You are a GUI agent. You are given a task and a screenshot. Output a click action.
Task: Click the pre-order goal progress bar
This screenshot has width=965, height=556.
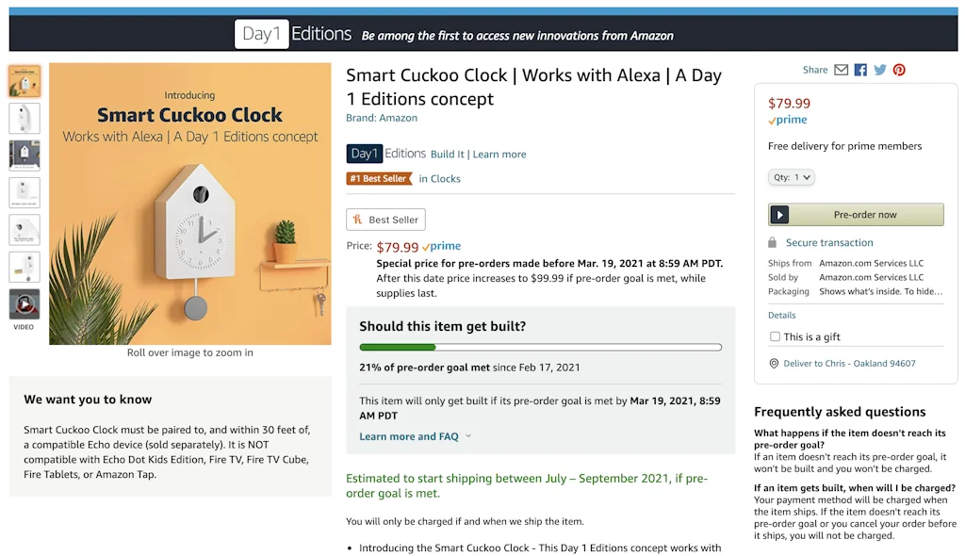point(540,347)
